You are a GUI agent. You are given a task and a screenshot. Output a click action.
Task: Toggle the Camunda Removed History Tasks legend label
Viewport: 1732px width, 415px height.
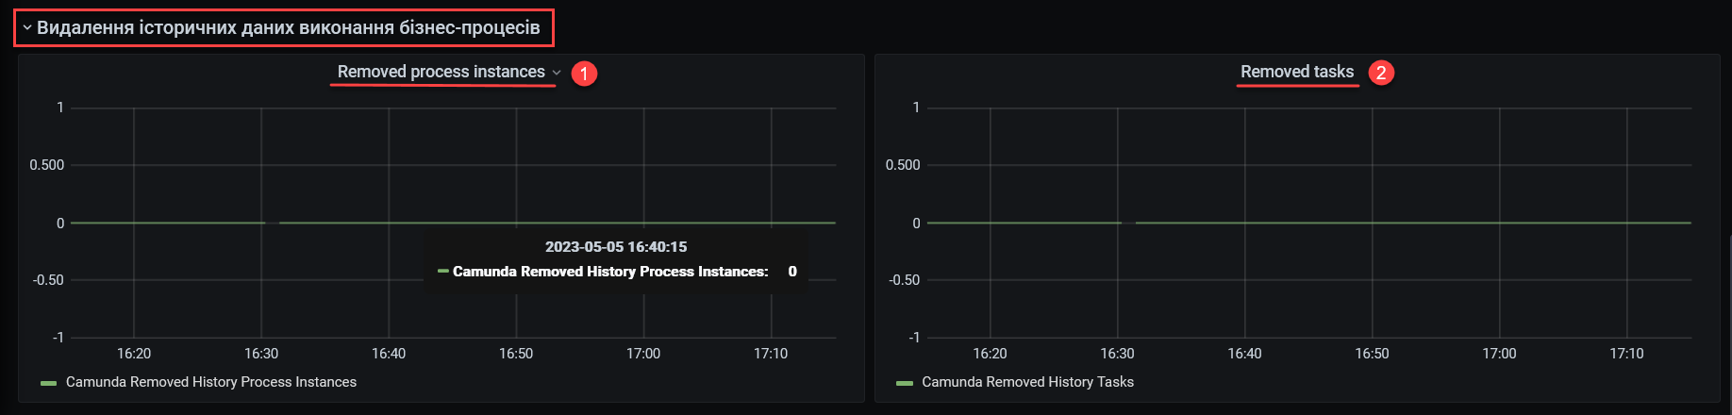click(1027, 382)
